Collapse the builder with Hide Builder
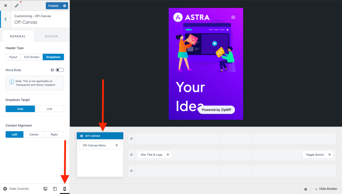This screenshot has width=342, height=194. tap(326, 189)
